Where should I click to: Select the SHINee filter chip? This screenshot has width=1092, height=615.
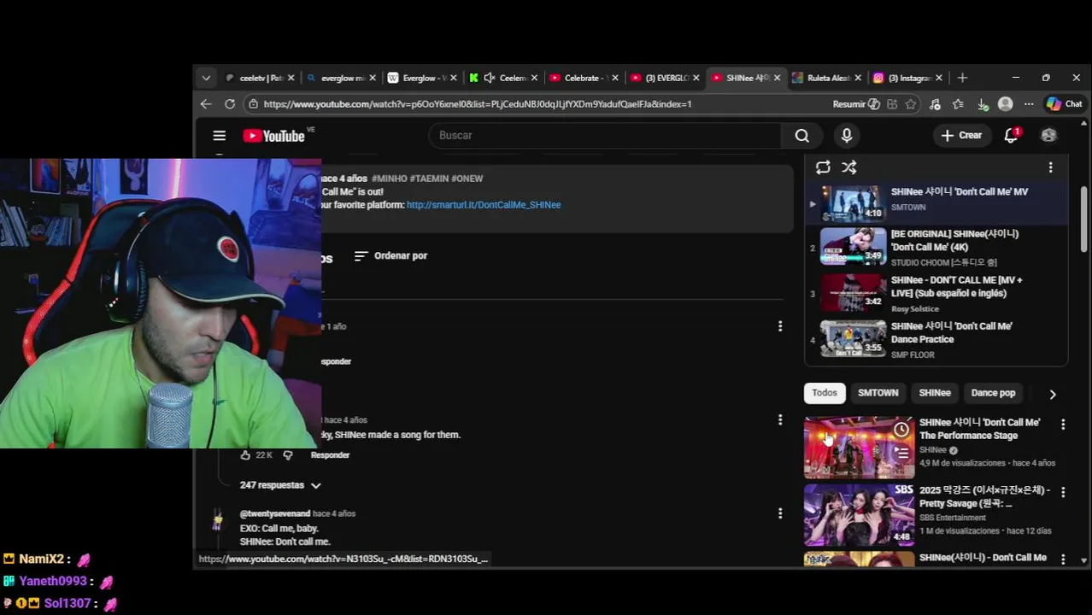935,393
